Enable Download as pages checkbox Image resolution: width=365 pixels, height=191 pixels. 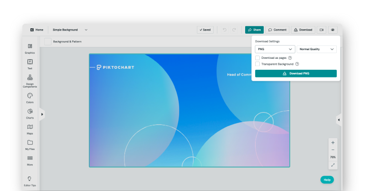click(x=257, y=58)
